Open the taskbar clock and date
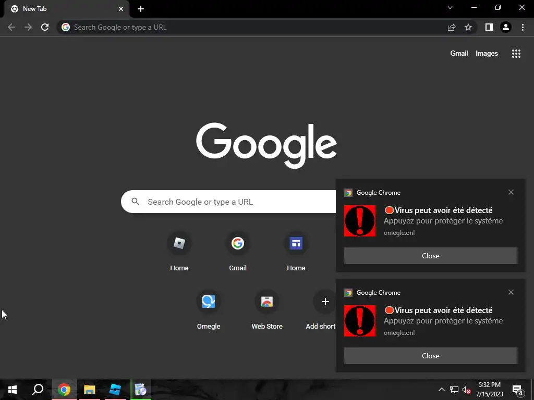Viewport: 534px width, 400px height. point(489,390)
